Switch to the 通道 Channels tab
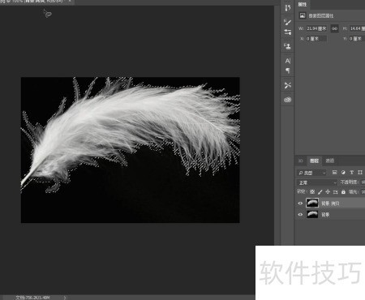The height and width of the screenshot is (300, 365). click(329, 161)
